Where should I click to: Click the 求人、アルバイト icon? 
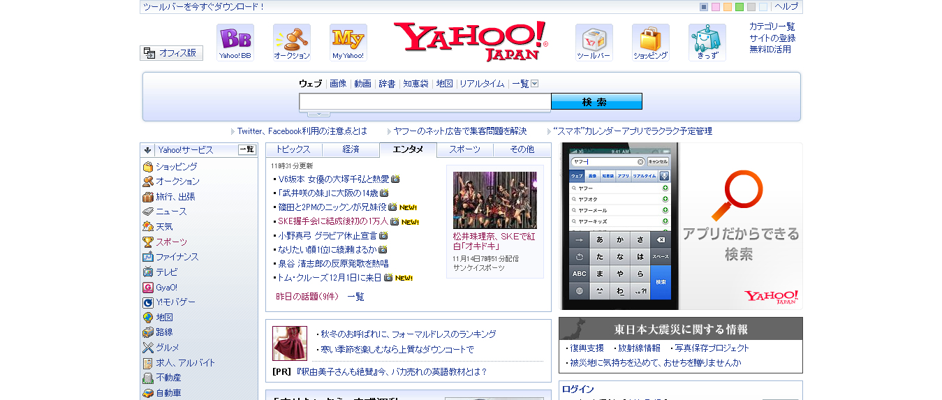[148, 363]
